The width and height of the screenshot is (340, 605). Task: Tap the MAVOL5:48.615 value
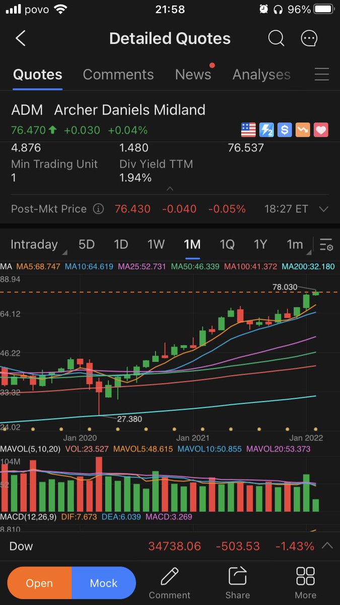[x=143, y=449]
